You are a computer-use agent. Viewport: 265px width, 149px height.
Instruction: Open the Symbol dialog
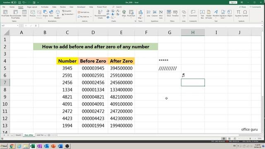245,13
